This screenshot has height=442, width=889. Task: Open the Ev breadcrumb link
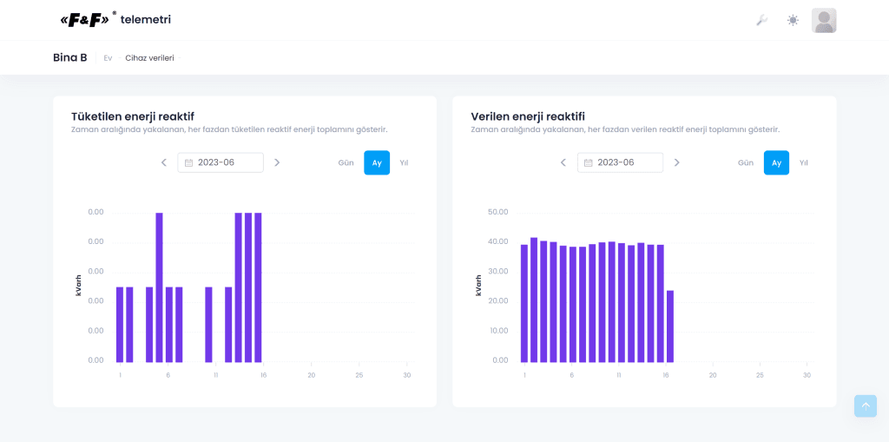[108, 58]
